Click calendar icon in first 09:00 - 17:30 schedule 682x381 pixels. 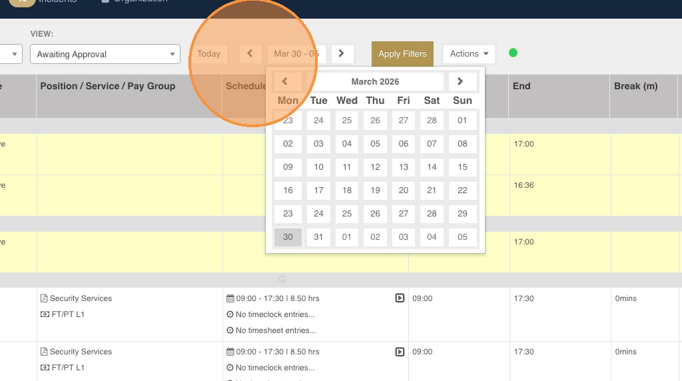coord(230,298)
